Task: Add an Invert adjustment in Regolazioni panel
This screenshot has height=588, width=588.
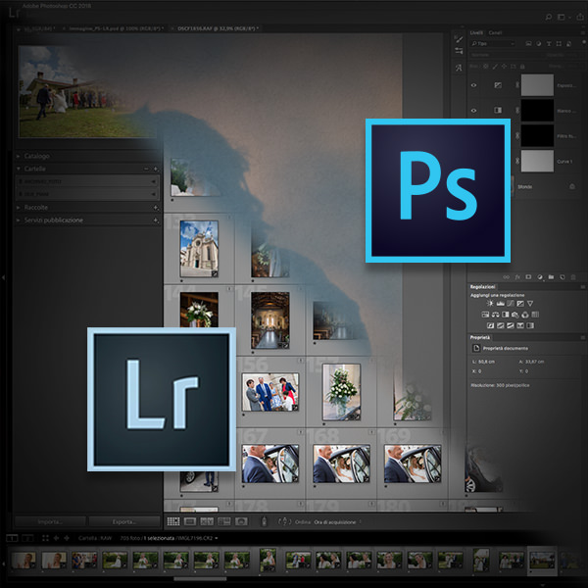Action: click(x=491, y=325)
